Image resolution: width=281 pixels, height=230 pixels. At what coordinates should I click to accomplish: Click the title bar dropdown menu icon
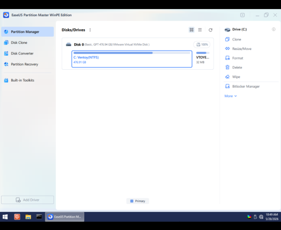click(x=243, y=15)
